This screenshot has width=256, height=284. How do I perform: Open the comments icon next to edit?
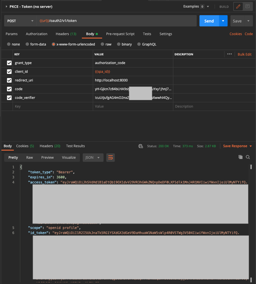tap(248, 6)
